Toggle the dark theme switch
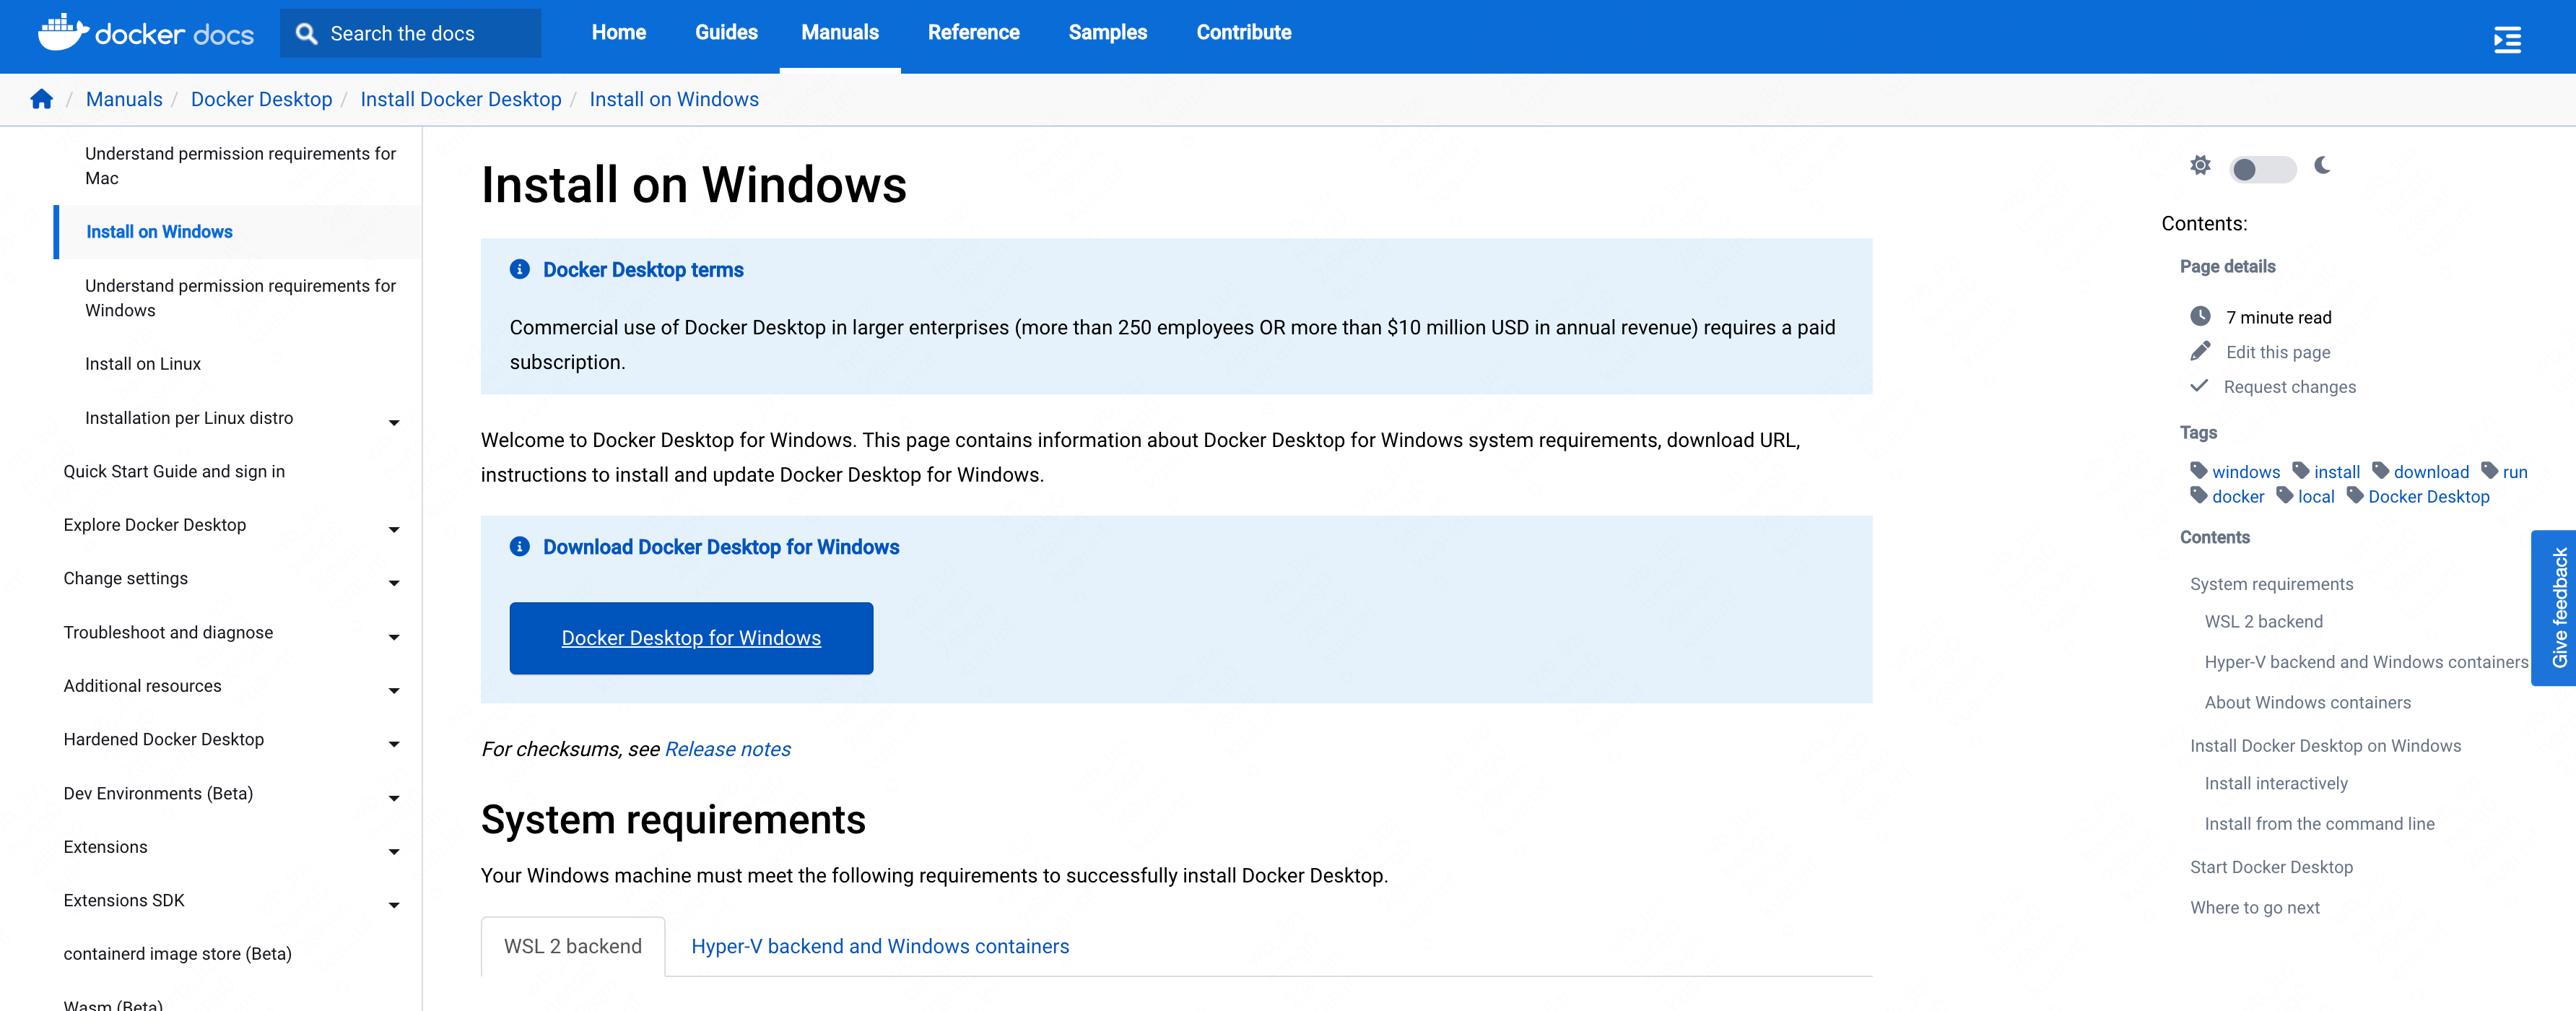 pos(2263,169)
